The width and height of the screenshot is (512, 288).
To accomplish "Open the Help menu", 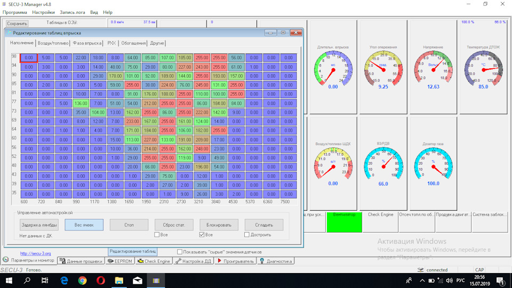I will 108,12.
